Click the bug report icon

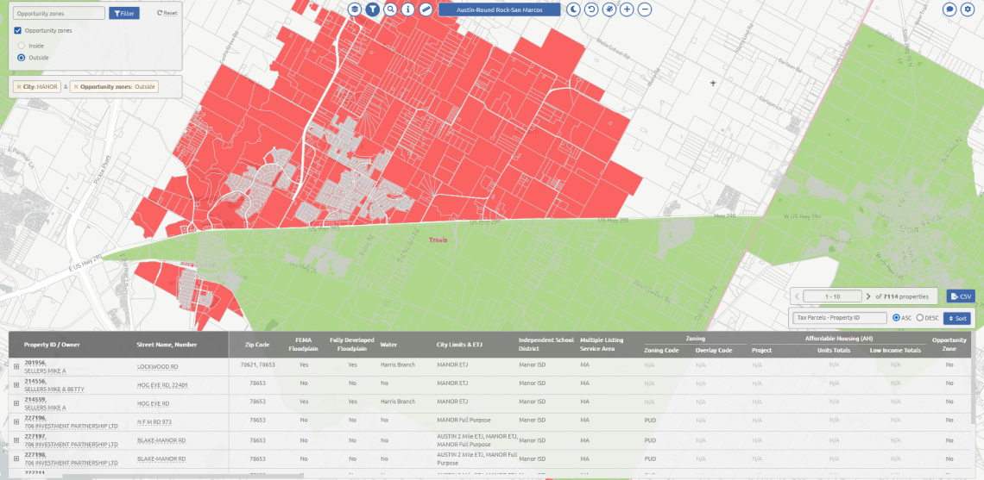point(609,9)
